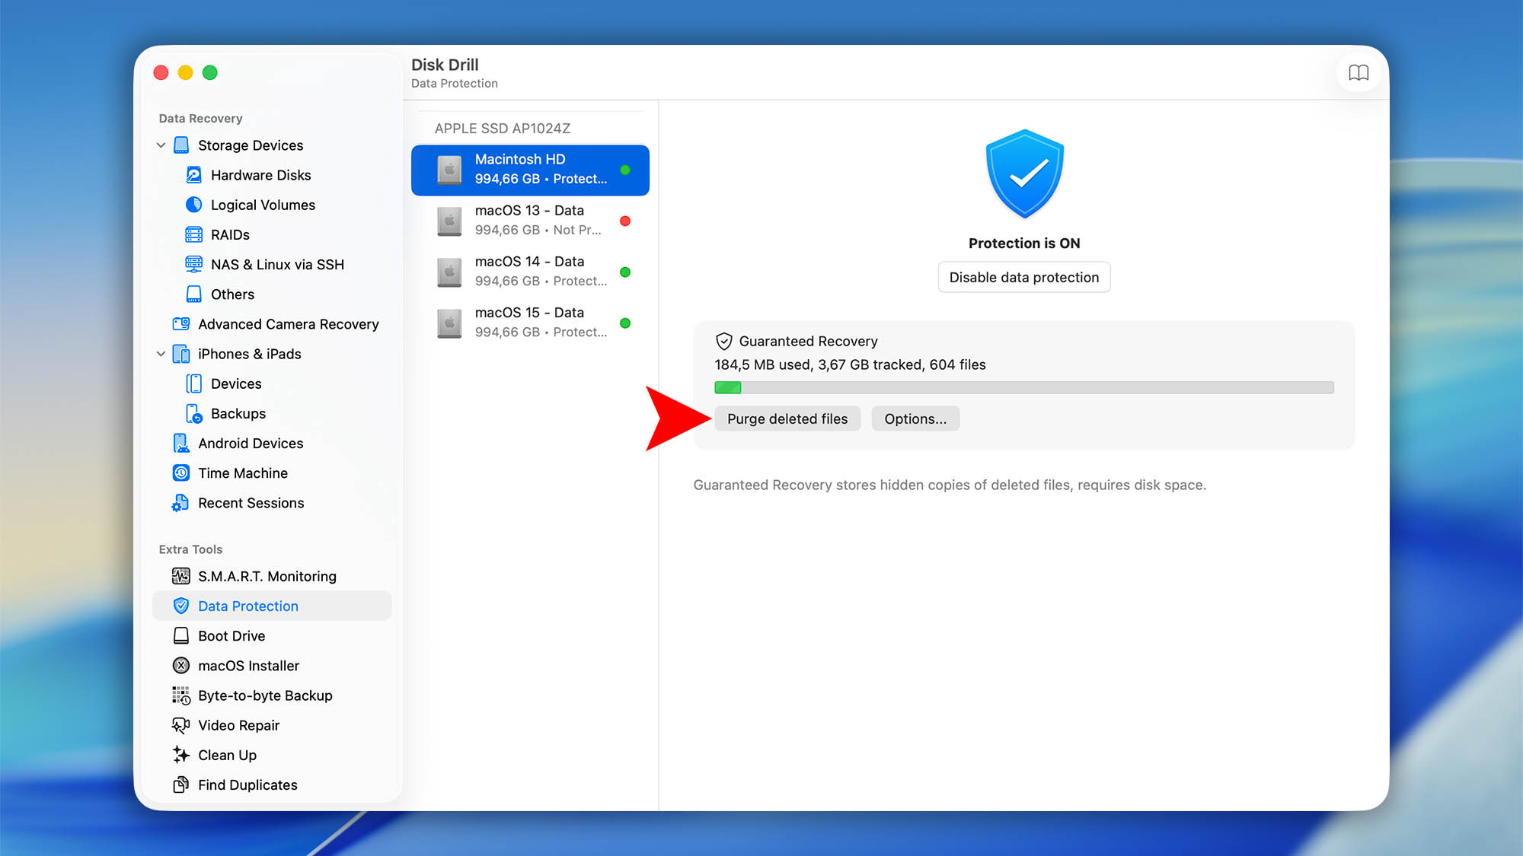Collapse the iPhones & iPads group chevron
1523x856 pixels.
pyautogui.click(x=161, y=354)
